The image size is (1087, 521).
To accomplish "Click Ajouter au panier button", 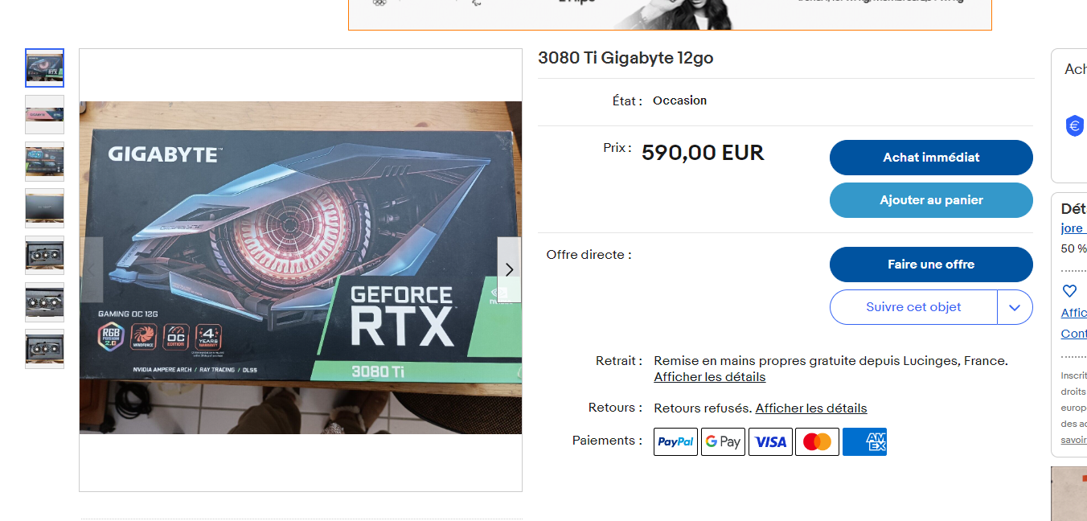I will pyautogui.click(x=931, y=200).
